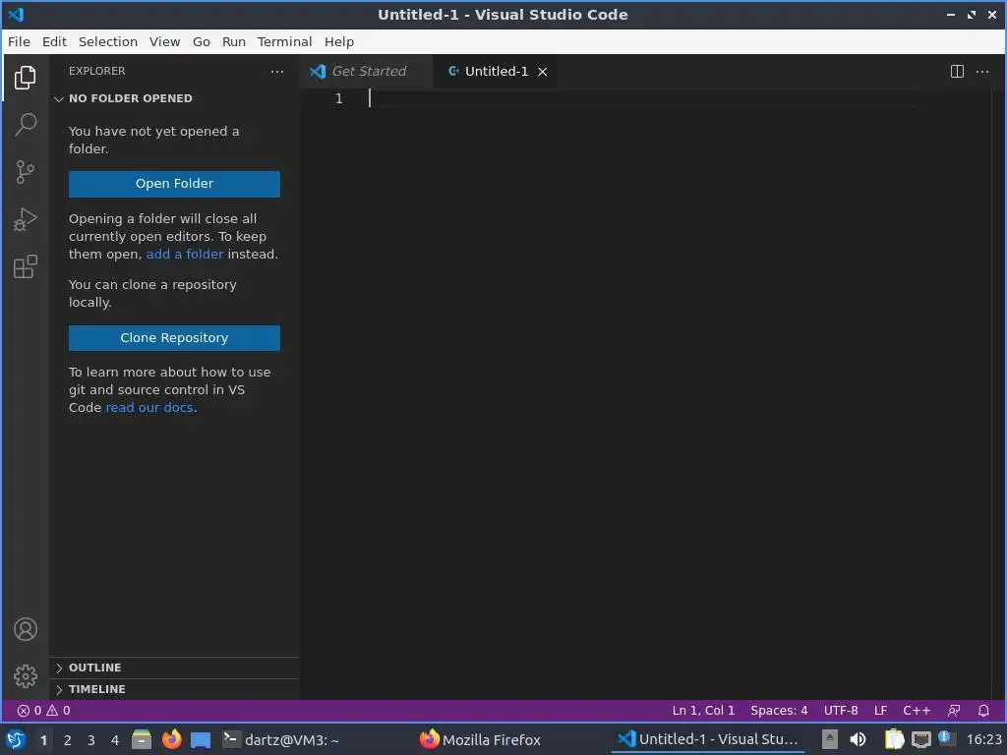This screenshot has height=755, width=1007.
Task: Expand the Timeline section
Action: click(x=174, y=689)
